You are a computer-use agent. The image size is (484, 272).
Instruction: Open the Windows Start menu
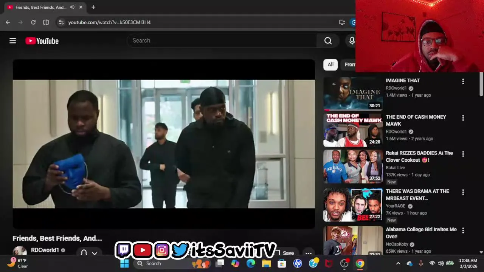point(124,263)
